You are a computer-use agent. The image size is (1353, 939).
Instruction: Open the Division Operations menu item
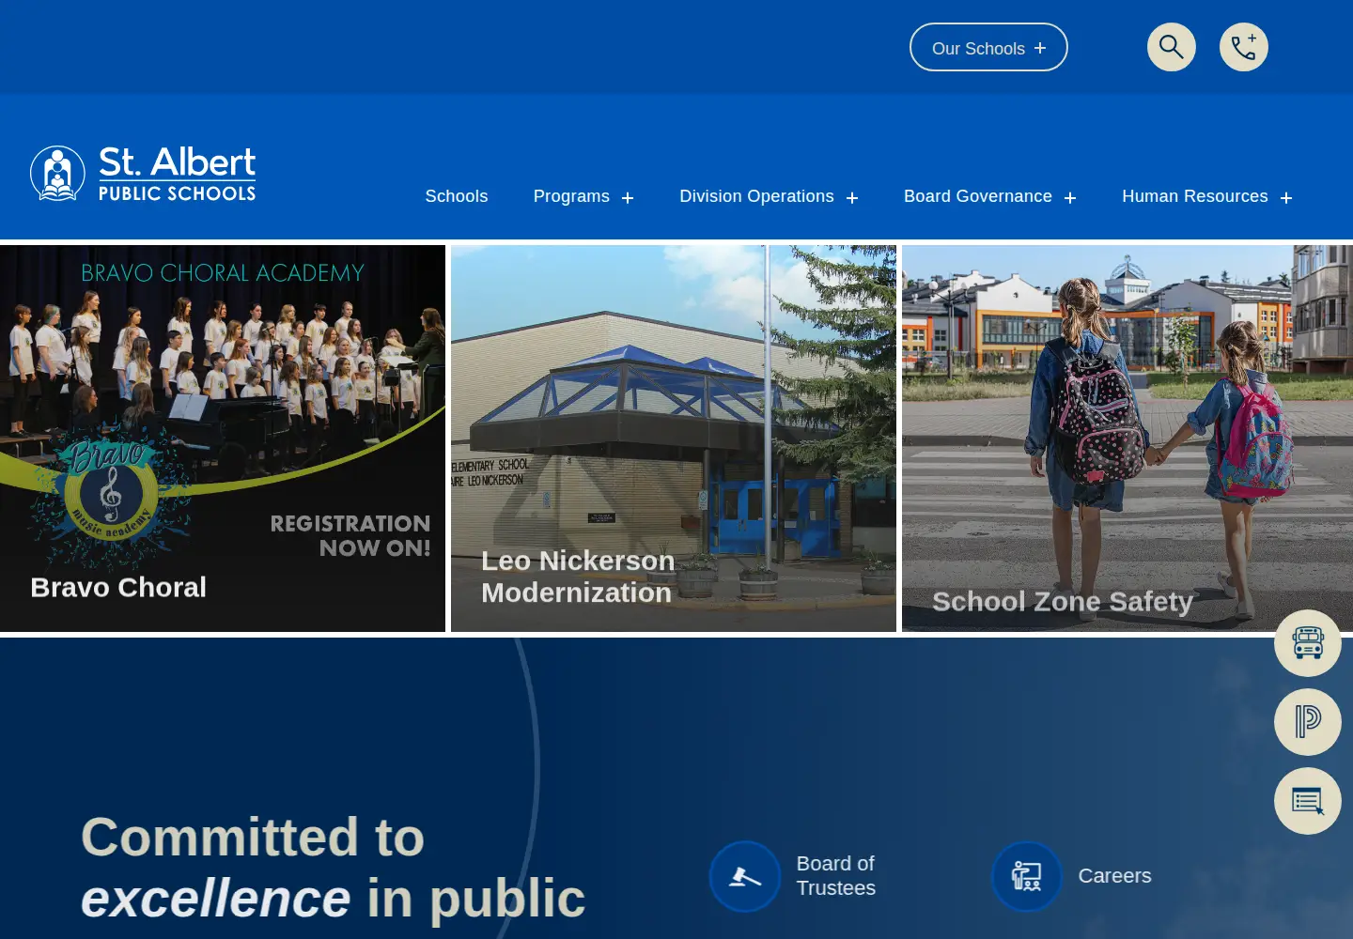(756, 196)
